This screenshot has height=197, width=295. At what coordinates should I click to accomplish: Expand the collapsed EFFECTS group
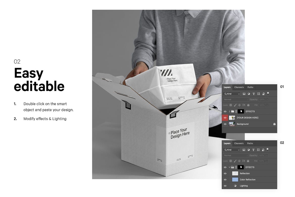(230, 111)
